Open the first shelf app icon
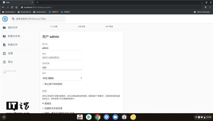Viewport: 213px width, 121px height. point(80,117)
